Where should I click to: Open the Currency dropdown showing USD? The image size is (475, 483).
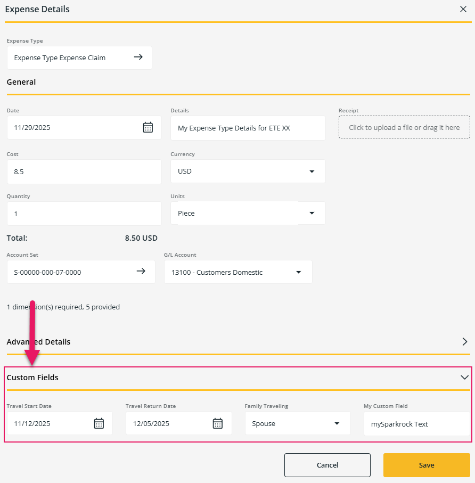tap(312, 171)
